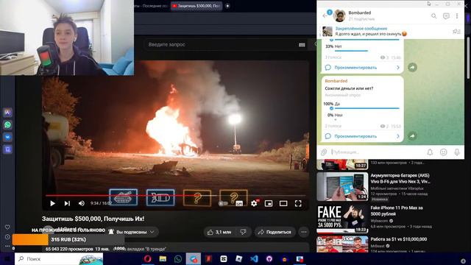The width and height of the screenshot is (471, 265).
Task: Open the three-dot menu next to Поделиться
Action: pyautogui.click(x=304, y=232)
